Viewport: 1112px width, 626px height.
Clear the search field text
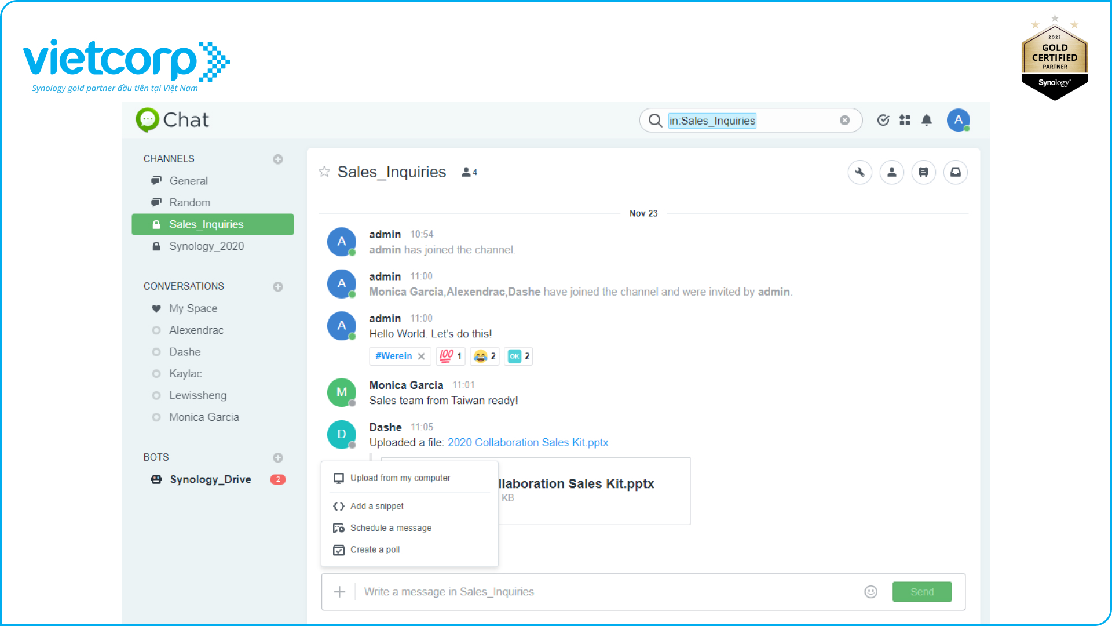coord(844,120)
